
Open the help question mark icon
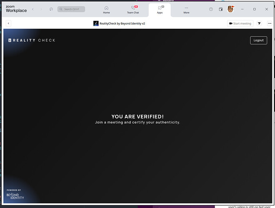point(211,9)
